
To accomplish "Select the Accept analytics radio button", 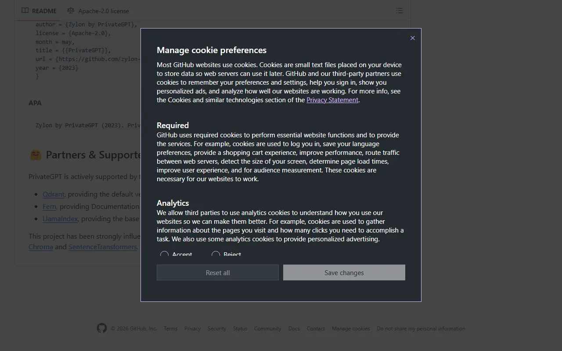I will [x=164, y=254].
